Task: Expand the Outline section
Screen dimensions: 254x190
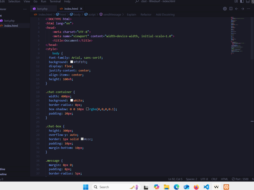Action: 15,169
